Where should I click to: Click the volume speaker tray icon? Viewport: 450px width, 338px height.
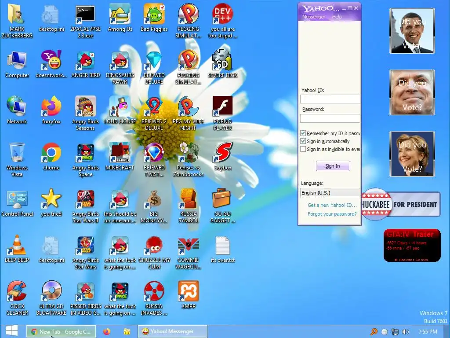click(405, 332)
